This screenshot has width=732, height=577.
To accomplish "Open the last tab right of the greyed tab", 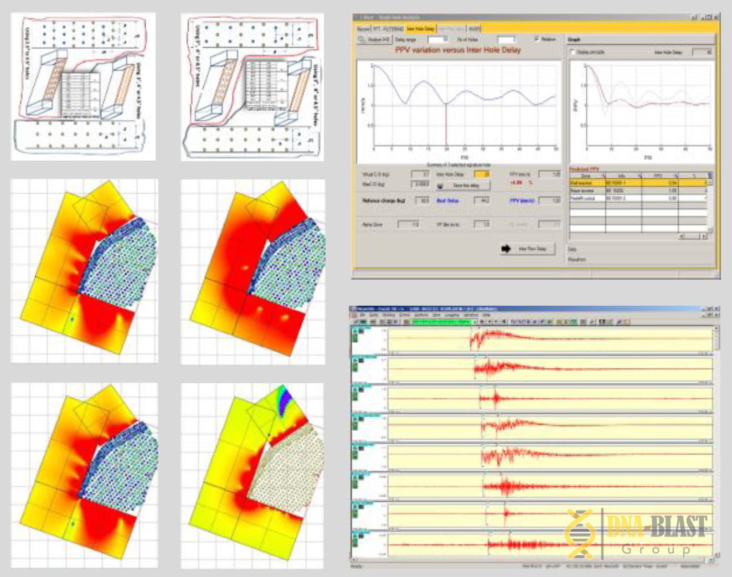I will tap(474, 29).
